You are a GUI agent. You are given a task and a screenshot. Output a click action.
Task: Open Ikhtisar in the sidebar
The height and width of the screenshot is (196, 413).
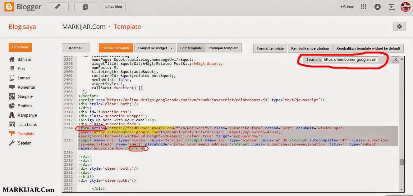25,59
